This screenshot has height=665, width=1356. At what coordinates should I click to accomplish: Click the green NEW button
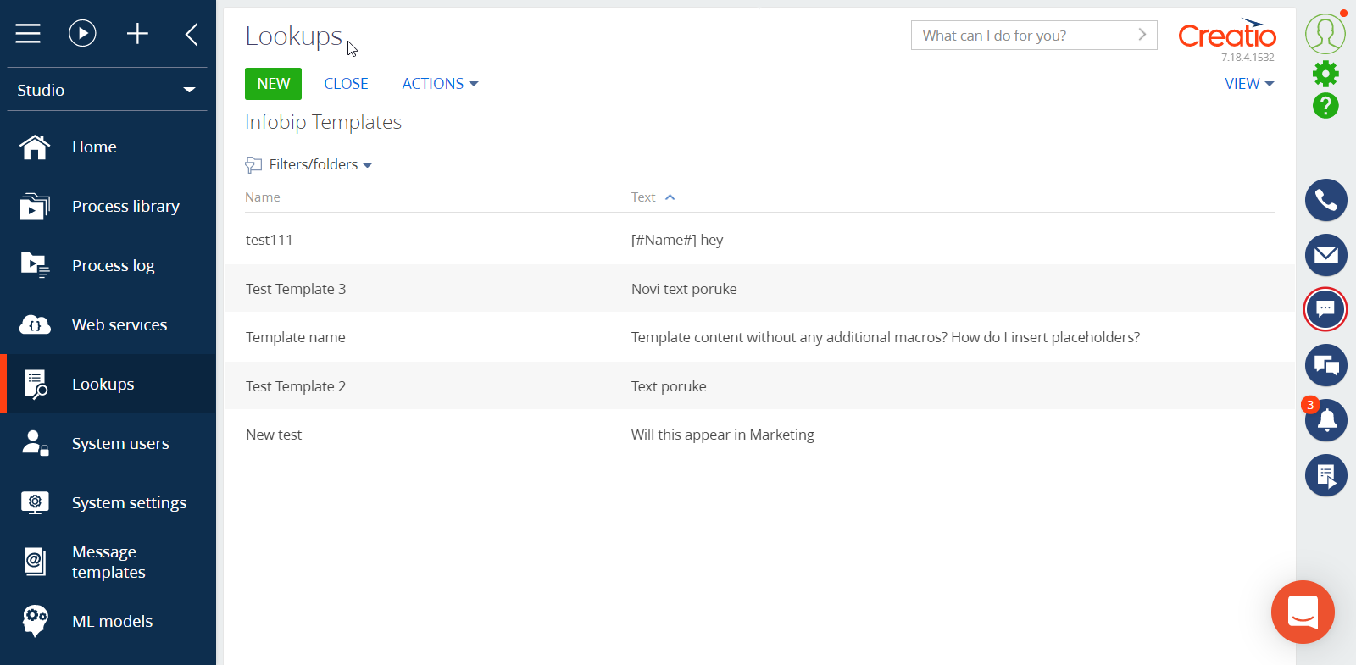(x=273, y=84)
